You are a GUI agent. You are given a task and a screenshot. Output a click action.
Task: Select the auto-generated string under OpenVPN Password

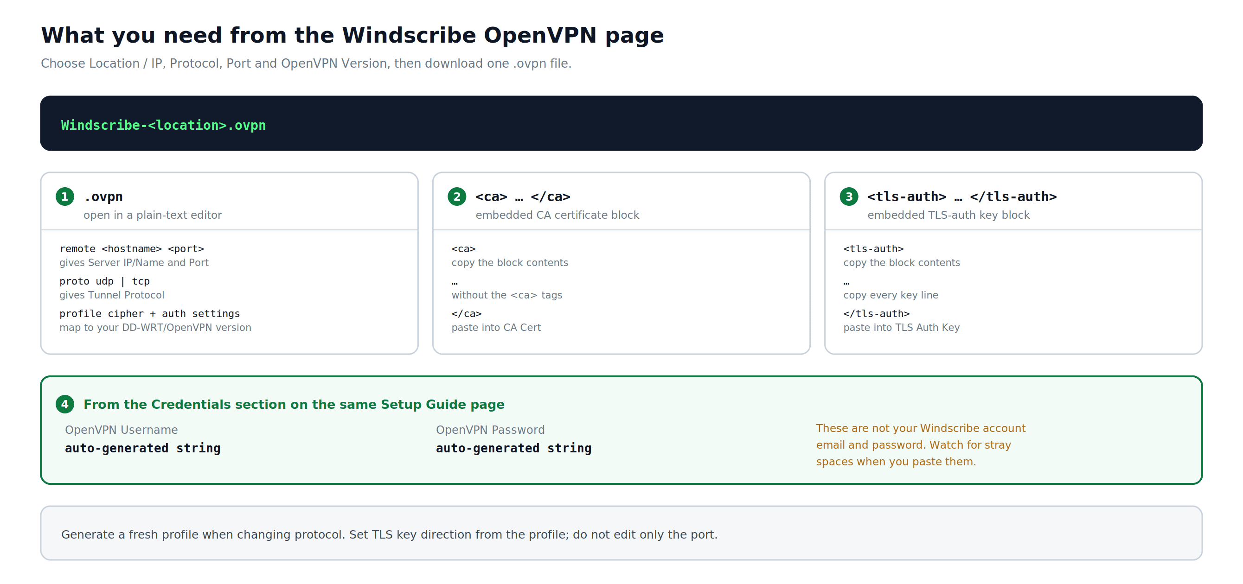coord(513,448)
